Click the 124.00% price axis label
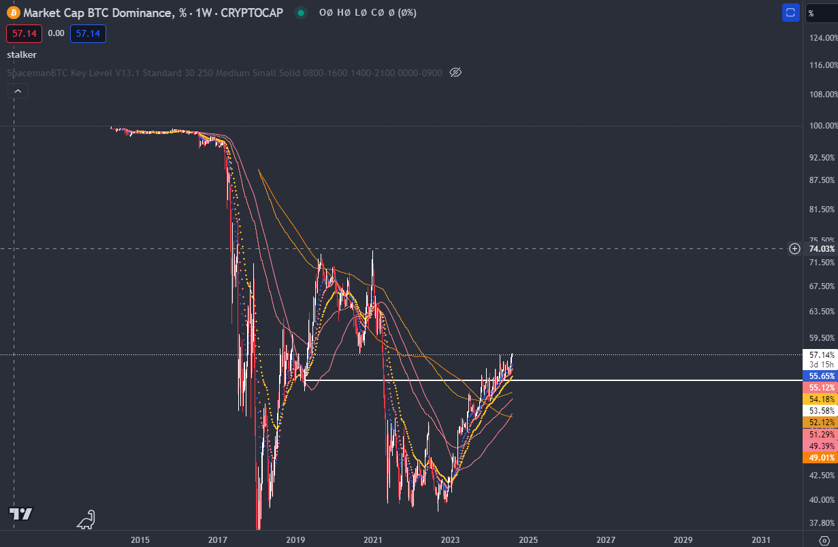The width and height of the screenshot is (838, 547). coord(822,37)
